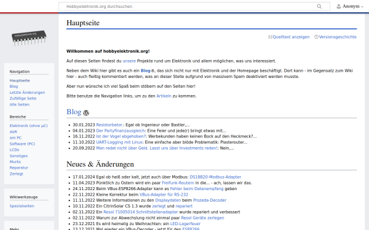369x230 pixels.
Task: Open VBus-Adapter für RS-232 article
Action: (x=164, y=194)
